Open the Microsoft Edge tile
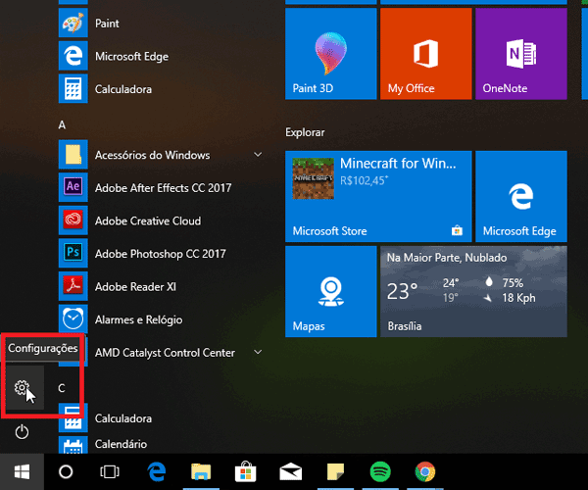588x490 pixels. click(x=521, y=196)
